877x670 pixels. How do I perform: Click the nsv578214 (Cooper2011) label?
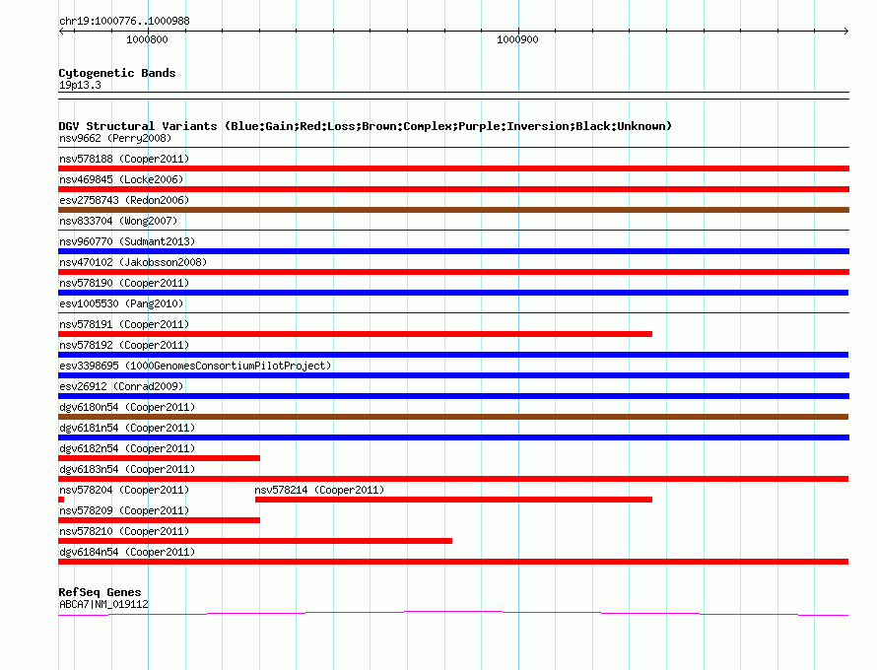[x=319, y=490]
